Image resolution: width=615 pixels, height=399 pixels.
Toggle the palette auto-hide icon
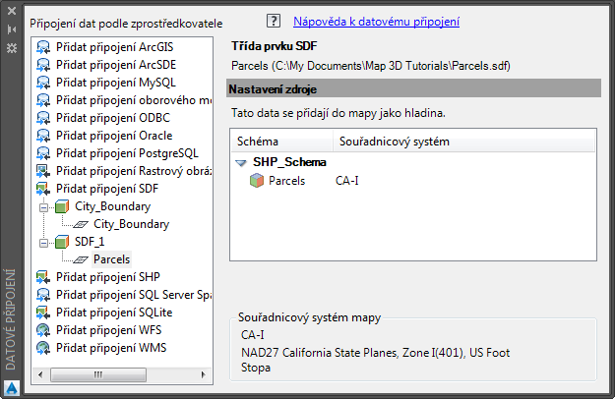coord(11,29)
